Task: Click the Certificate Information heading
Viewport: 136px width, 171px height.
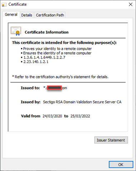Action: (47, 32)
